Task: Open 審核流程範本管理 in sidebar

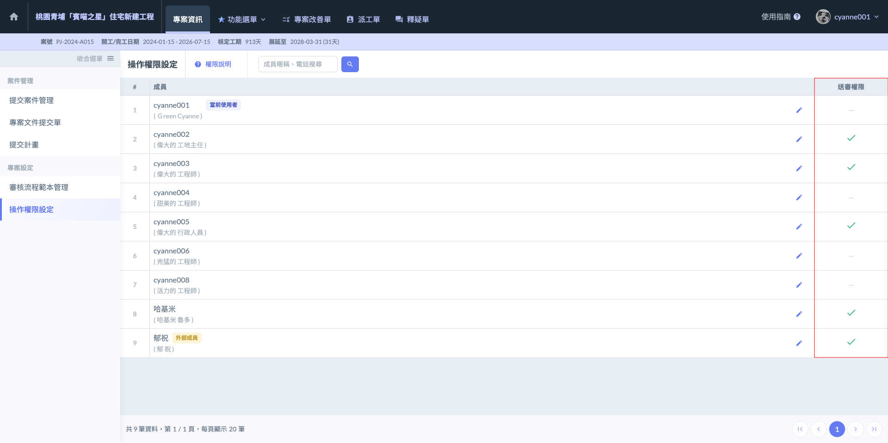Action: pyautogui.click(x=60, y=187)
